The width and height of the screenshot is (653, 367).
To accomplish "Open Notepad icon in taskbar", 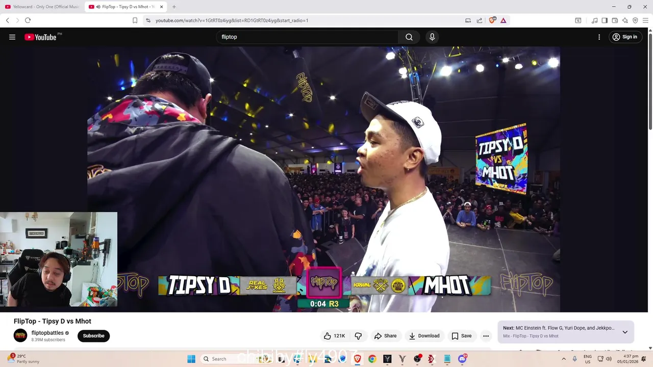I will [x=447, y=359].
